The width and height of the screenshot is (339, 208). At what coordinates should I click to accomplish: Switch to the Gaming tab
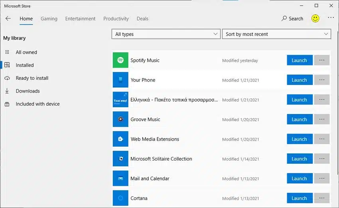pos(49,19)
